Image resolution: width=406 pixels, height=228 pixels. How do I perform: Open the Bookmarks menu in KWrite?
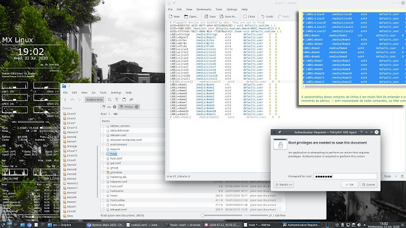[x=204, y=9]
